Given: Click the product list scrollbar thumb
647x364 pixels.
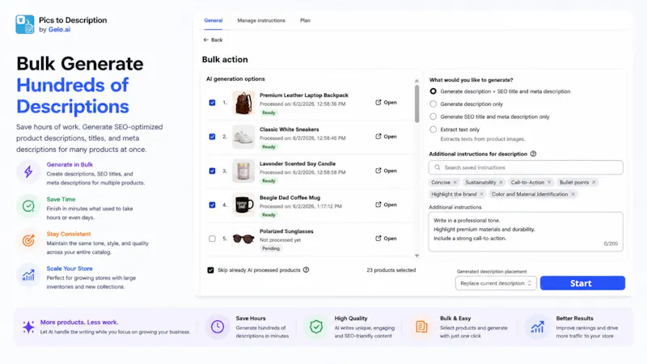Looking at the screenshot, I should 417,104.
